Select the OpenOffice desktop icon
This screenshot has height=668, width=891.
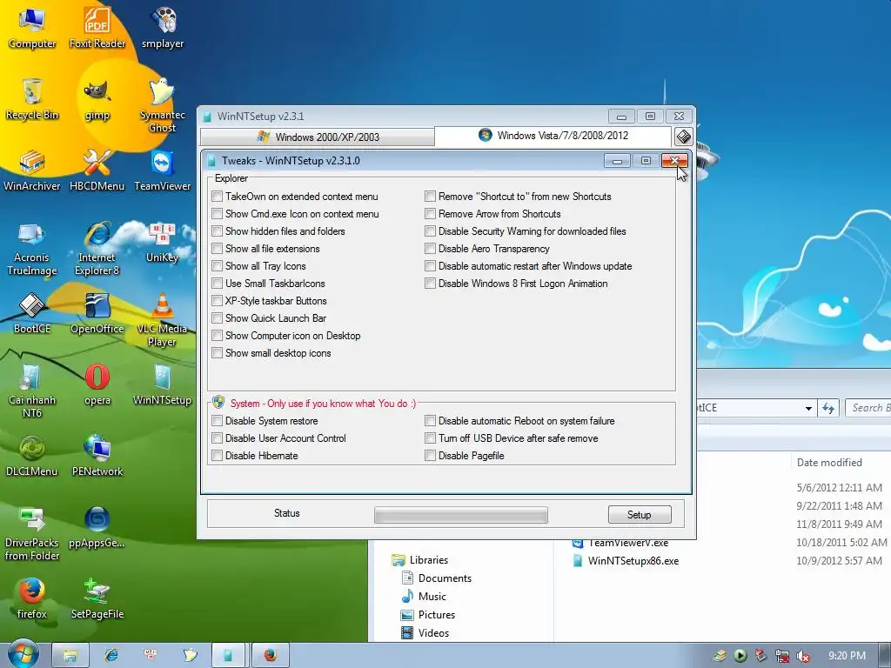(97, 313)
